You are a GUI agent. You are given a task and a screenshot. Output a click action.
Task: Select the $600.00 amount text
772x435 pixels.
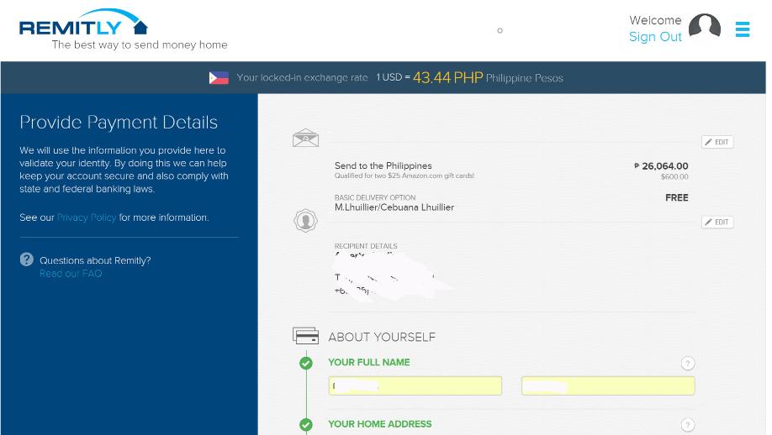(674, 177)
